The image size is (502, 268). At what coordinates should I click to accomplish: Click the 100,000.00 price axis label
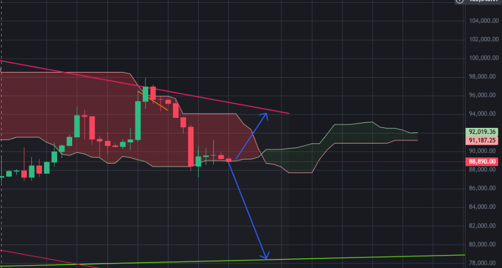(483, 58)
